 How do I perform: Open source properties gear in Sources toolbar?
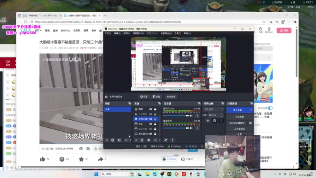(x=149, y=140)
